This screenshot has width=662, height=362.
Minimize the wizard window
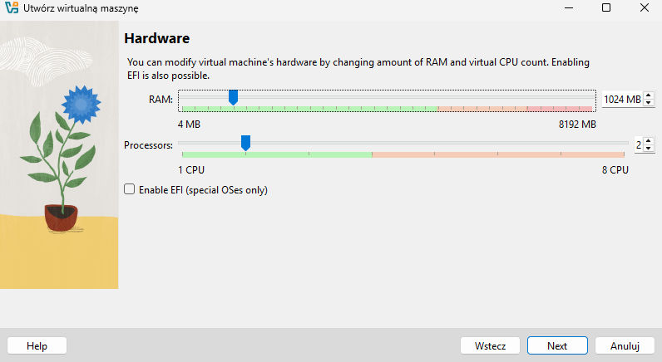[567, 8]
